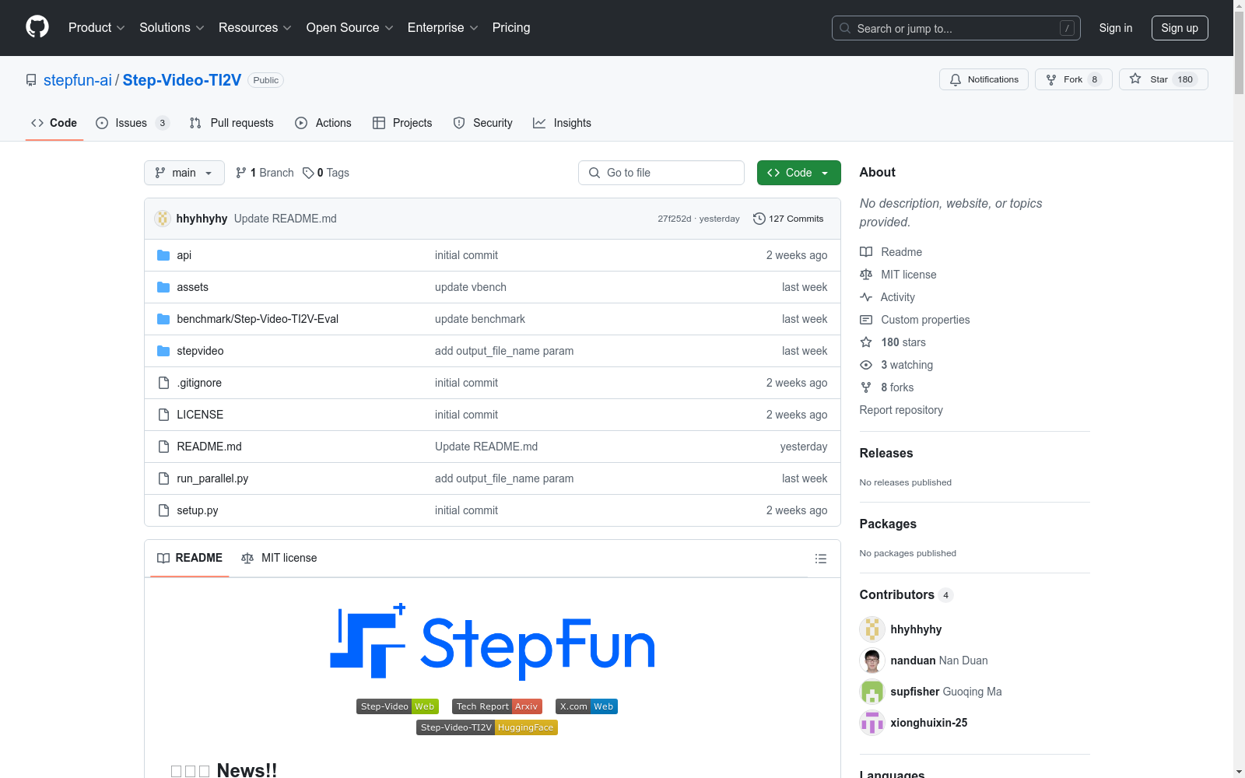Open README outline list icon
The height and width of the screenshot is (778, 1245).
point(820,559)
